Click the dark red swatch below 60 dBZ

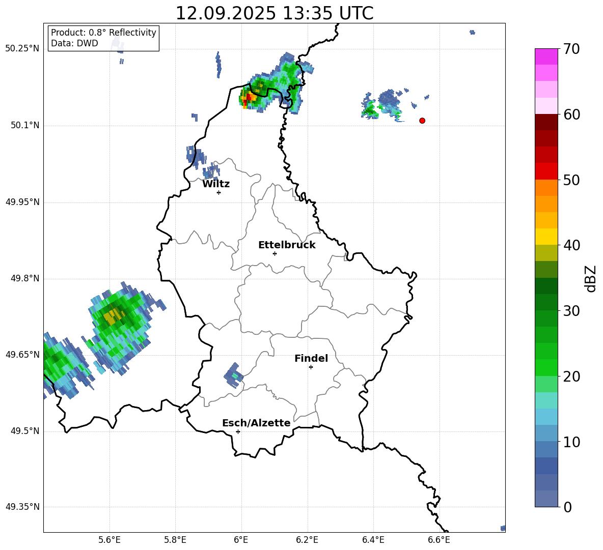coord(546,122)
